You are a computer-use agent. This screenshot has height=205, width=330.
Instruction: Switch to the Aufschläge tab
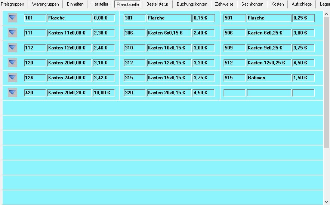pyautogui.click(x=302, y=4)
